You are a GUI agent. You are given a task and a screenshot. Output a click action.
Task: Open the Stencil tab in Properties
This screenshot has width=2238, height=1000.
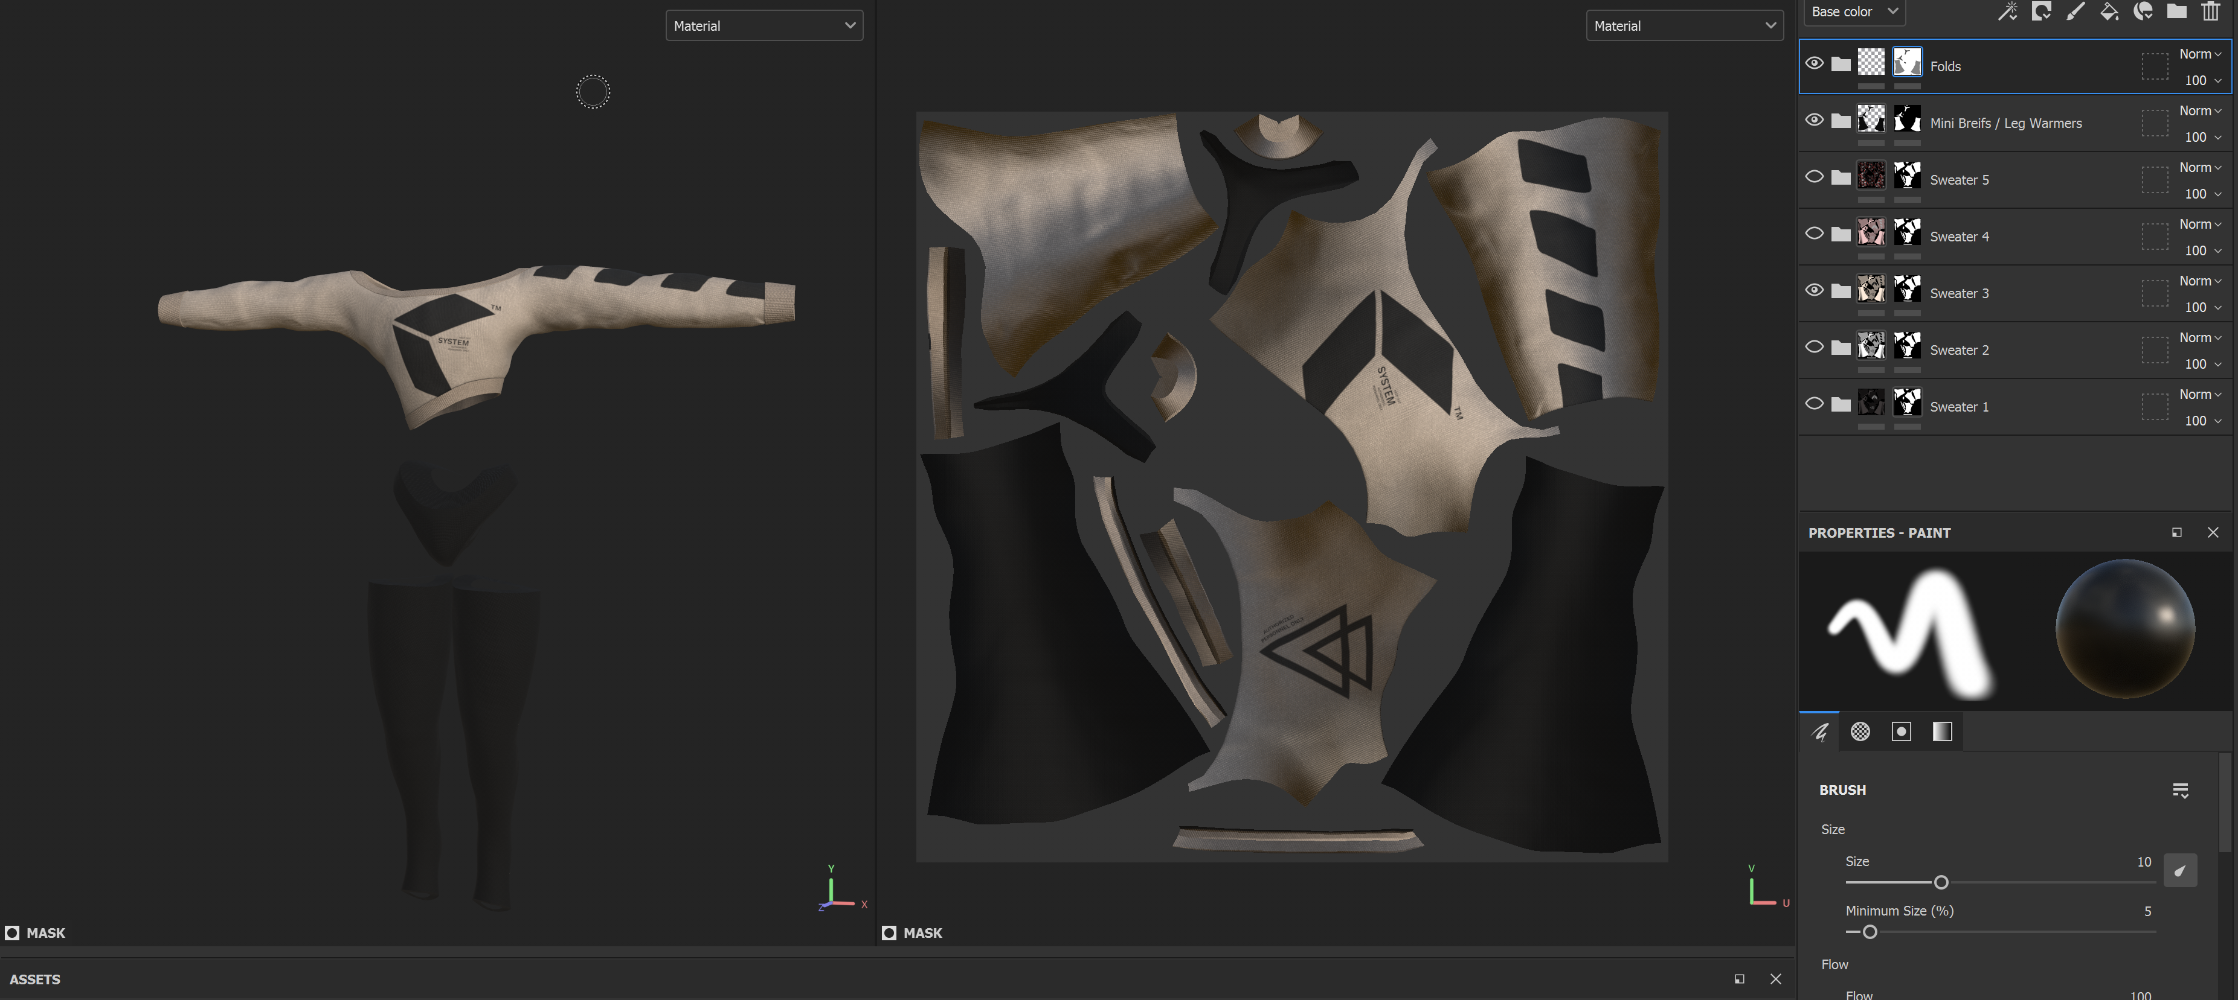click(1901, 731)
